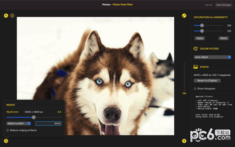The height and width of the screenshot is (147, 235).
Task: Click the Saturation & Luminosity heading
Action: (x=211, y=17)
